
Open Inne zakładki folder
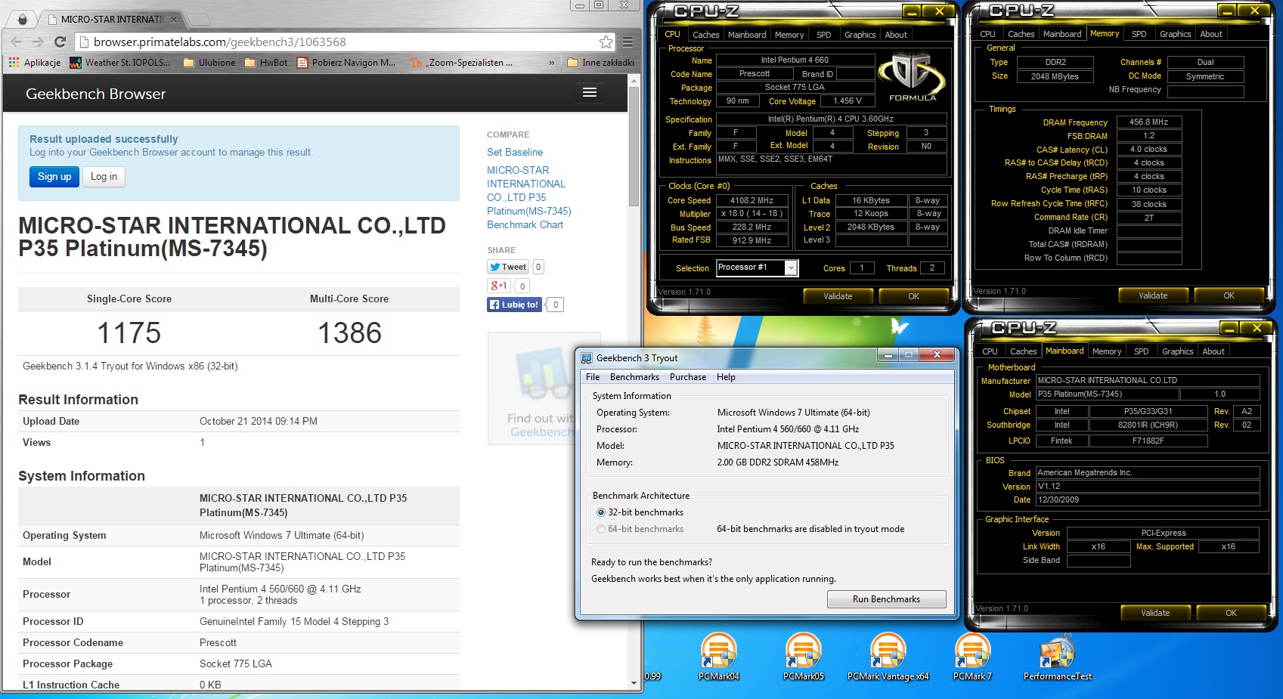(601, 63)
